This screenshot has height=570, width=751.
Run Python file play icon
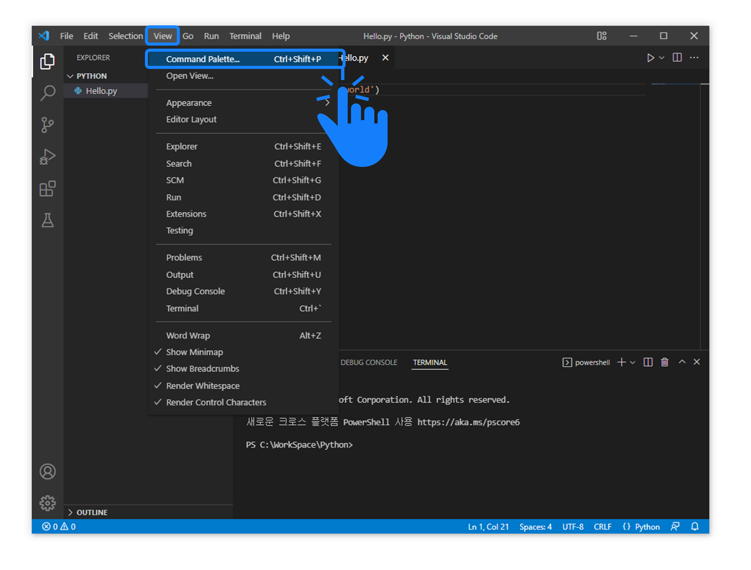[x=650, y=58]
